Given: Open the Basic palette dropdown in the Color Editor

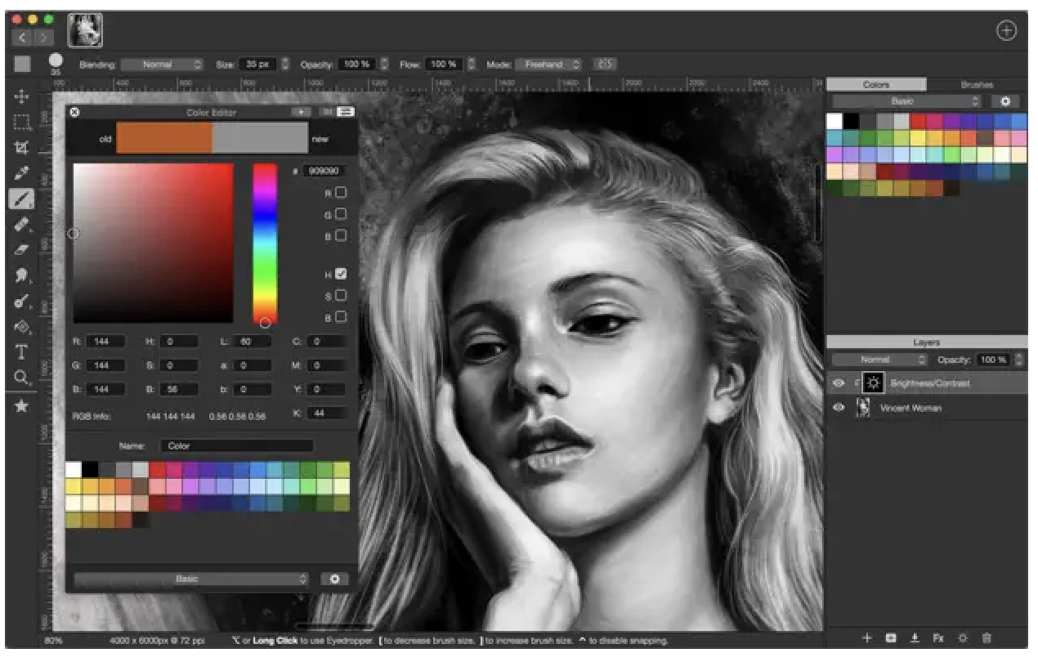Looking at the screenshot, I should click(x=190, y=579).
